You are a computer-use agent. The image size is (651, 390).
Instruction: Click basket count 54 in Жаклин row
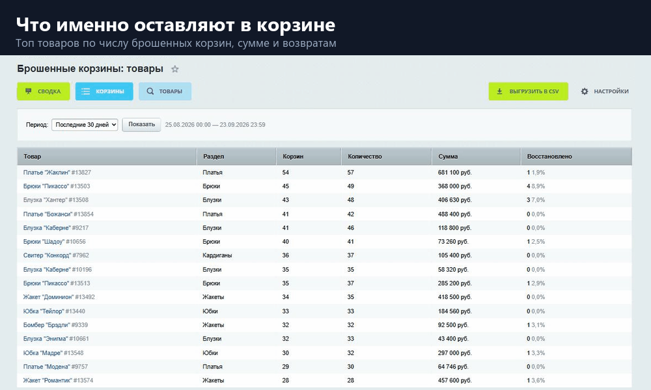point(286,172)
